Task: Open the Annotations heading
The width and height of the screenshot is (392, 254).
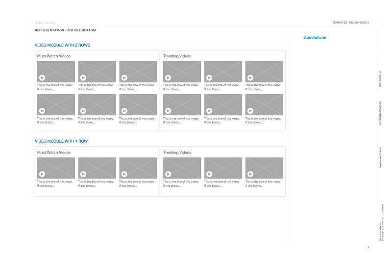Action: [x=315, y=38]
